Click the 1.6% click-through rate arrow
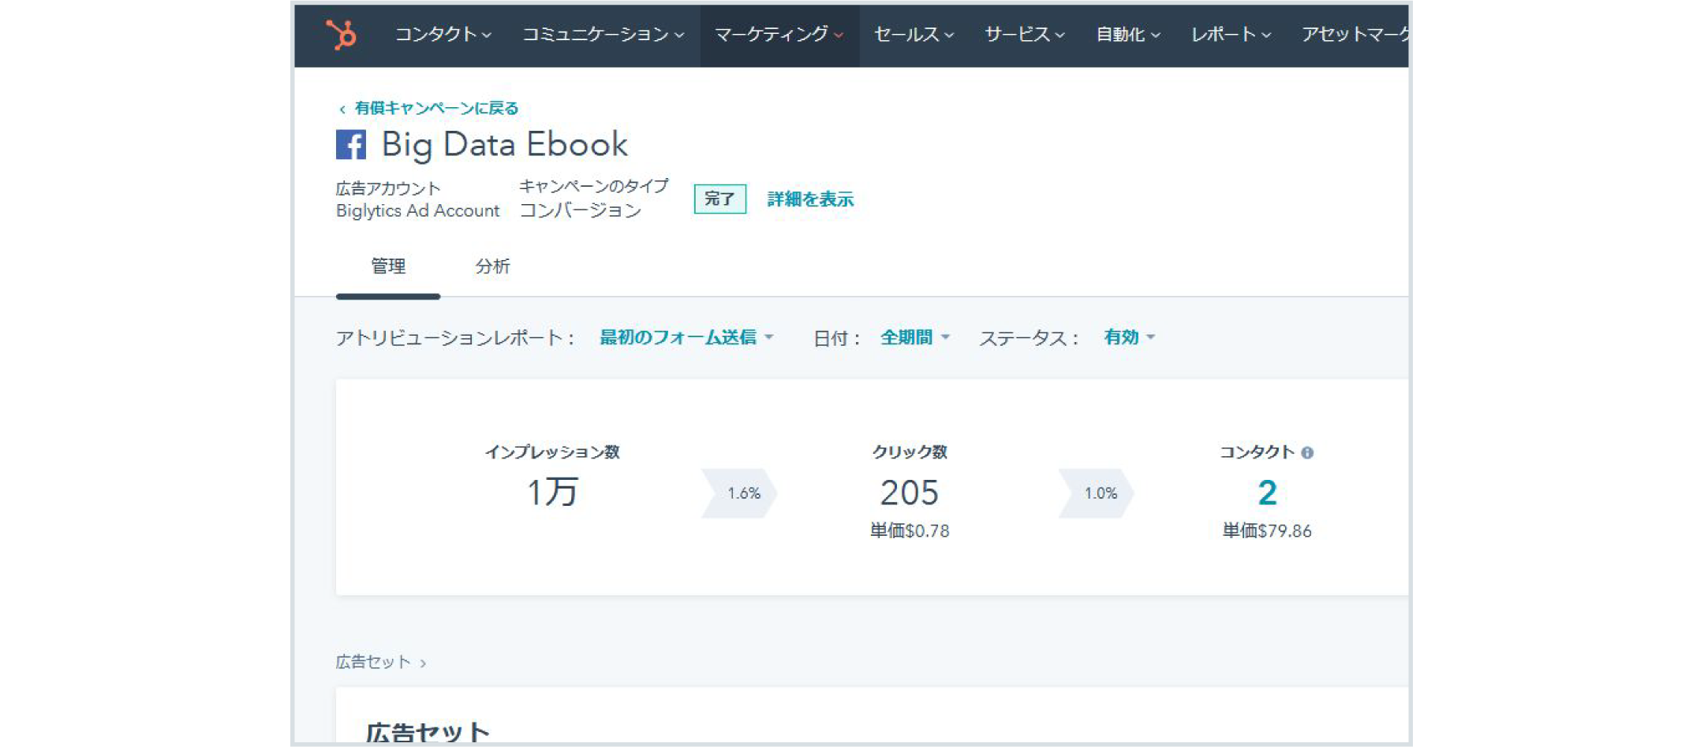Screen dimensions: 1704x747 point(740,493)
